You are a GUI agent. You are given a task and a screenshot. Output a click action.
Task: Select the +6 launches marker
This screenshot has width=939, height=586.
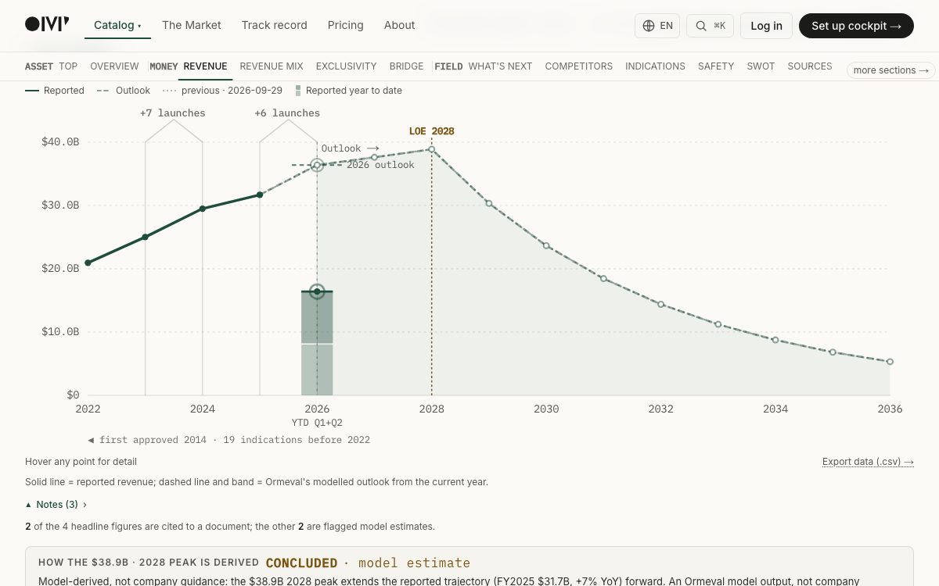pos(287,113)
